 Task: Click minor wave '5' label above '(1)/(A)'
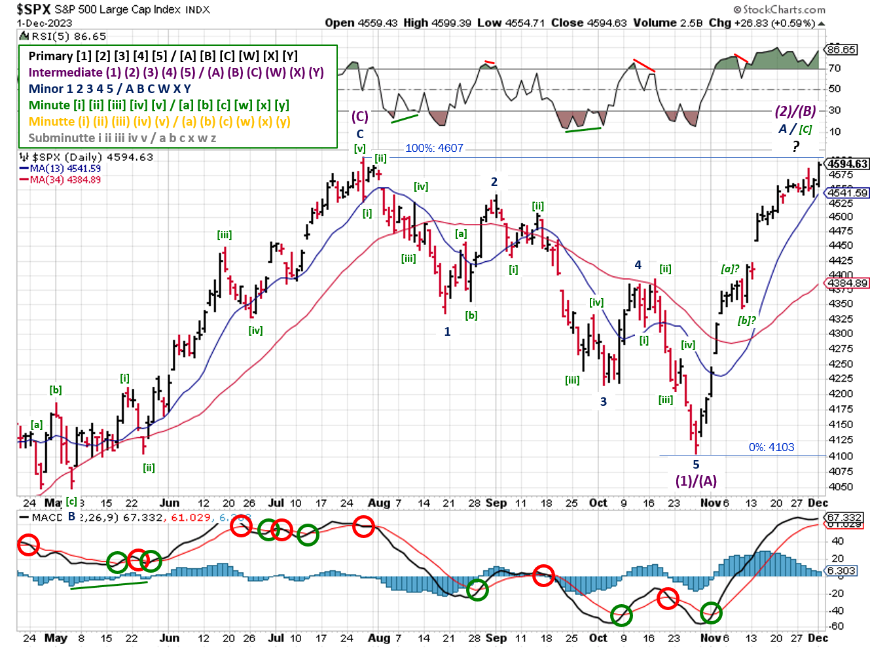coord(696,465)
